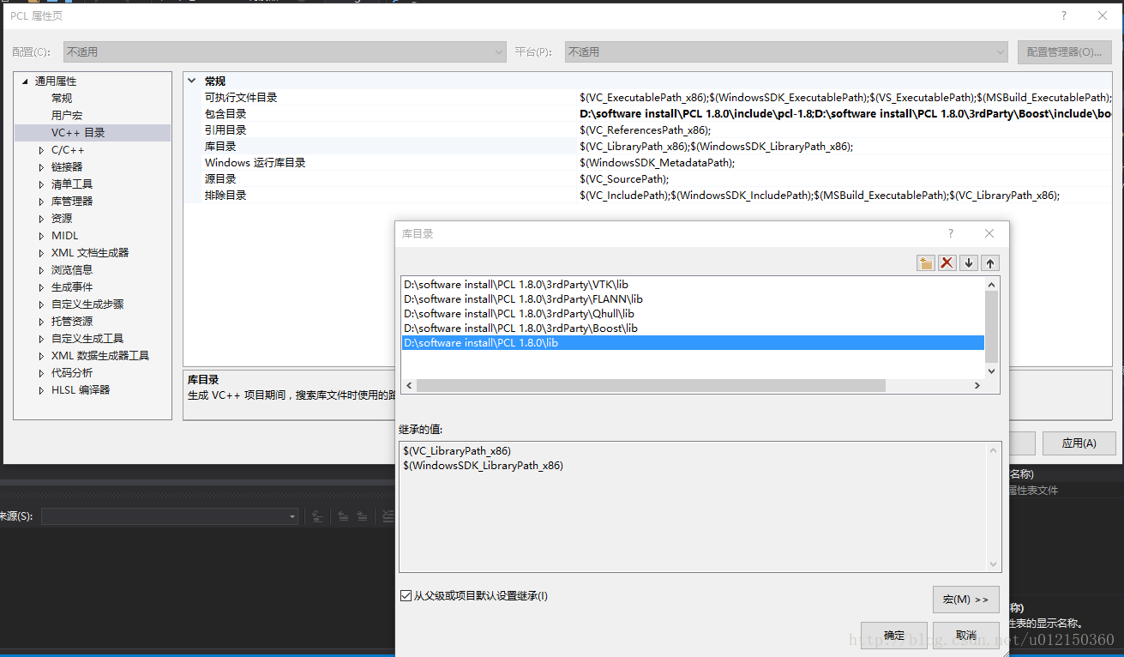Expand the C/C++ tree node arrow
The image size is (1124, 657).
41,150
